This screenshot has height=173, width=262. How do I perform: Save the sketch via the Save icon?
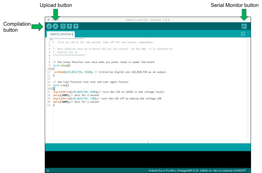75,26
